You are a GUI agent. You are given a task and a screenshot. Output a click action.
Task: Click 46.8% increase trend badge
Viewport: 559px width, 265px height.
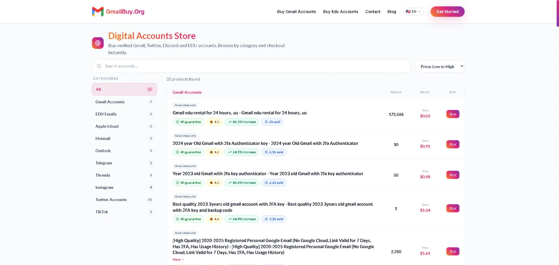[x=242, y=183]
